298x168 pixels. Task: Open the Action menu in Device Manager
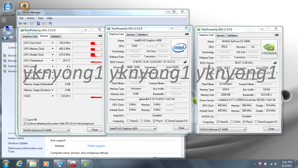click(30, 18)
